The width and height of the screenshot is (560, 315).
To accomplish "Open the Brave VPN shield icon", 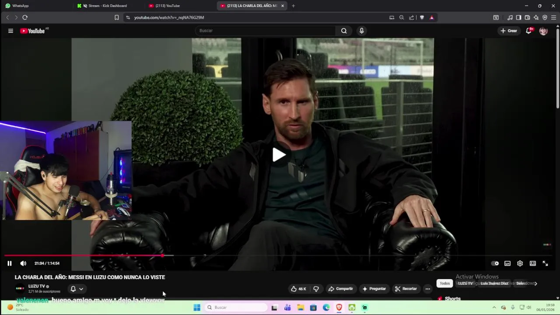I will pyautogui.click(x=545, y=17).
